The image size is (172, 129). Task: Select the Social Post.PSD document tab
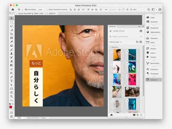pyautogui.click(x=37, y=13)
